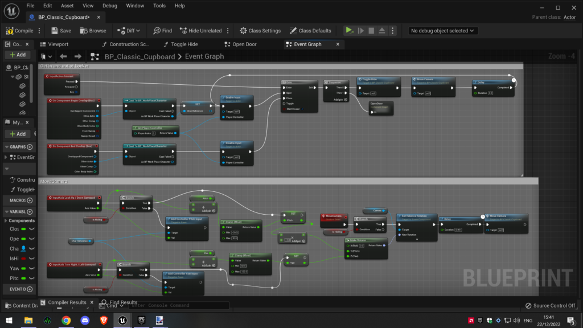Click Add in My Blueprint panel
This screenshot has height=328, width=583.
18,134
